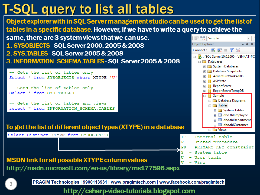Click the slide number 3 circle
The width and height of the screenshot is (260, 195).
[x=11, y=184]
